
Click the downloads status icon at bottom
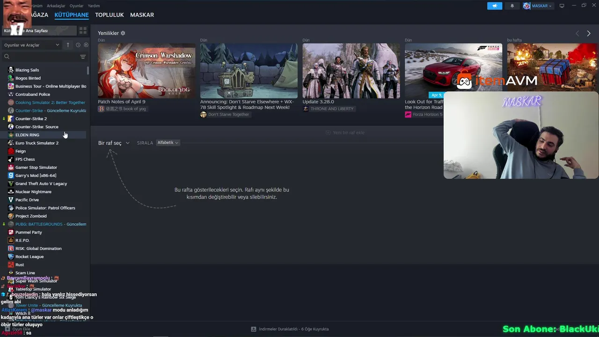click(254, 329)
